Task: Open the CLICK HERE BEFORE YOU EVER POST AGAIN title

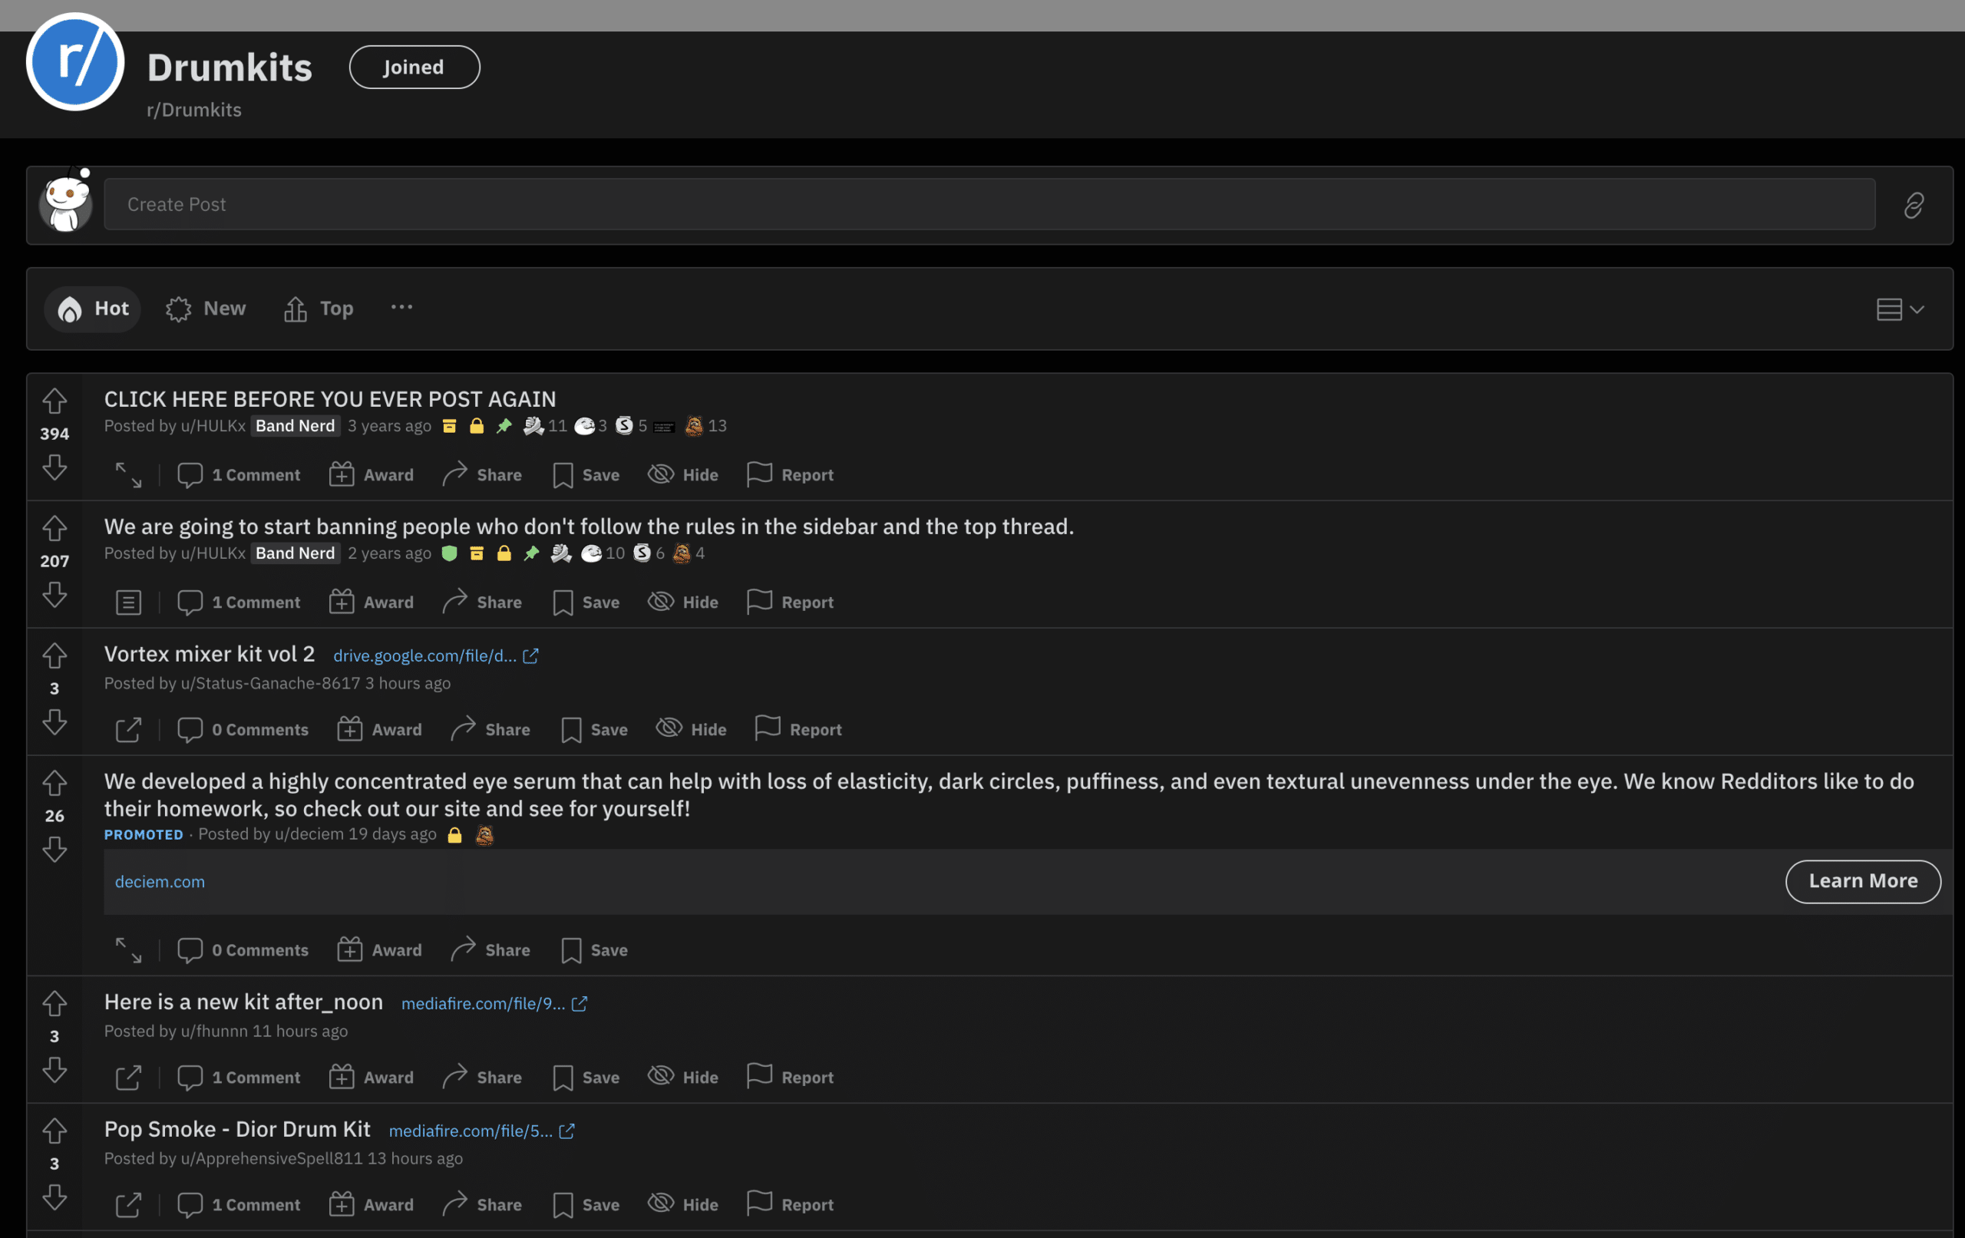Action: (330, 399)
